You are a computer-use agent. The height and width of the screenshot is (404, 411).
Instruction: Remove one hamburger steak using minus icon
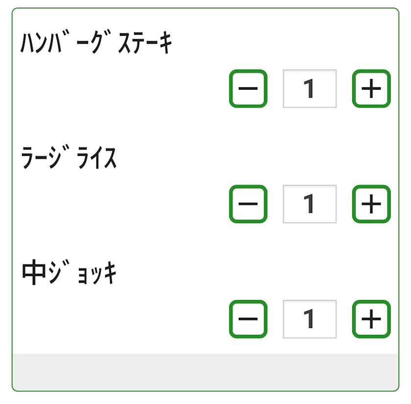[248, 89]
